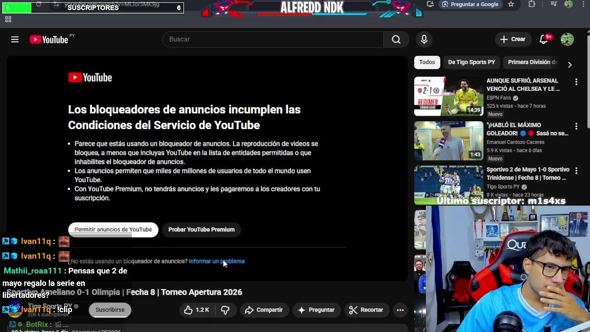Open options for Sportivo 2 de Mayo video

[x=576, y=171]
